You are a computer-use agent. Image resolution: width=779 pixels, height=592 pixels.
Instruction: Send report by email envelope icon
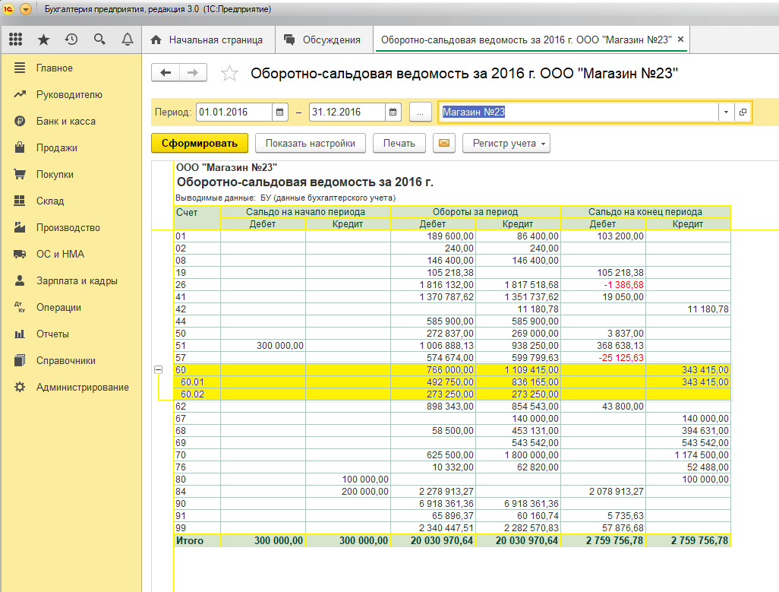point(443,143)
